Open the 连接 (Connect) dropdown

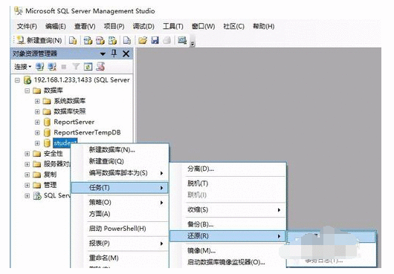pos(22,67)
